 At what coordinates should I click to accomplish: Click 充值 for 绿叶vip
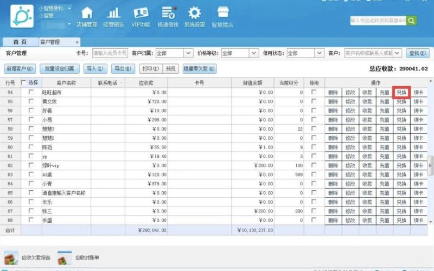pos(385,165)
